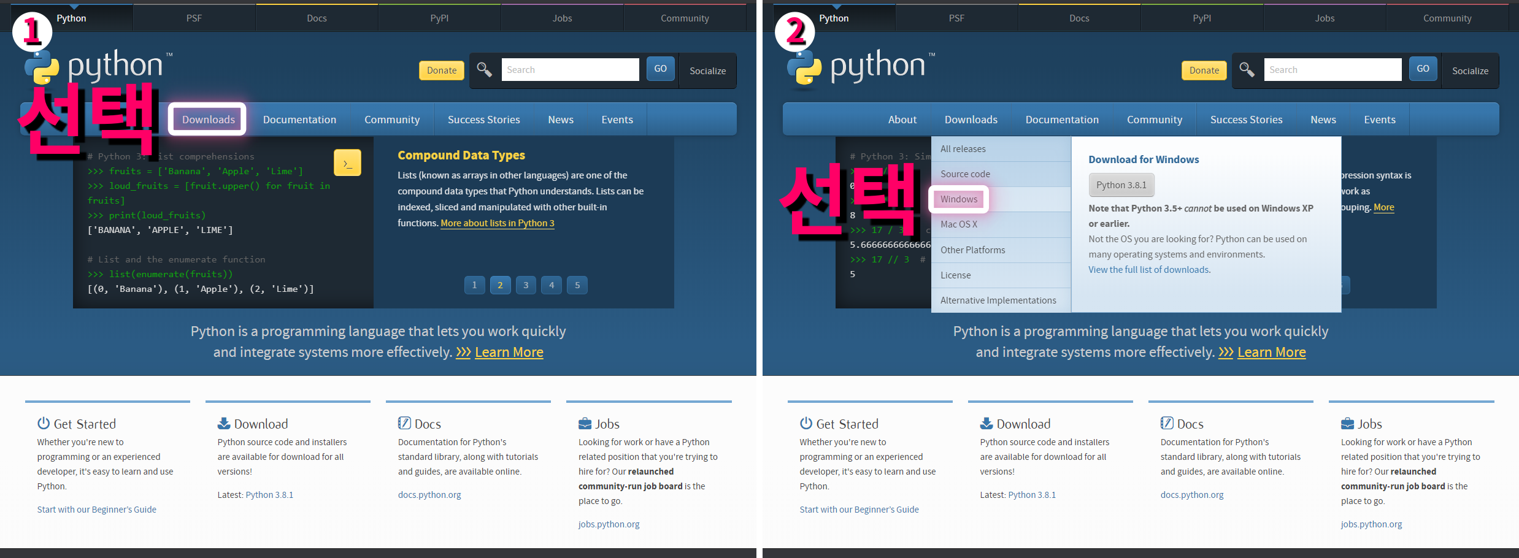
Task: Launch the yellow interactive shell icon
Action: [x=347, y=163]
